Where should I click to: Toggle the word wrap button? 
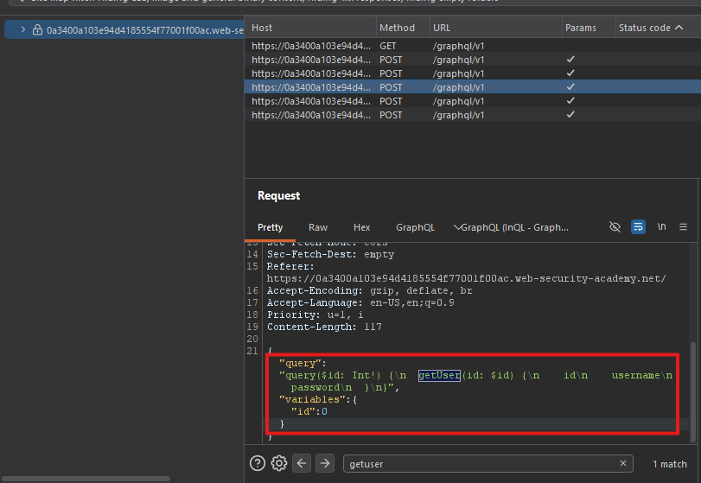[x=638, y=227]
